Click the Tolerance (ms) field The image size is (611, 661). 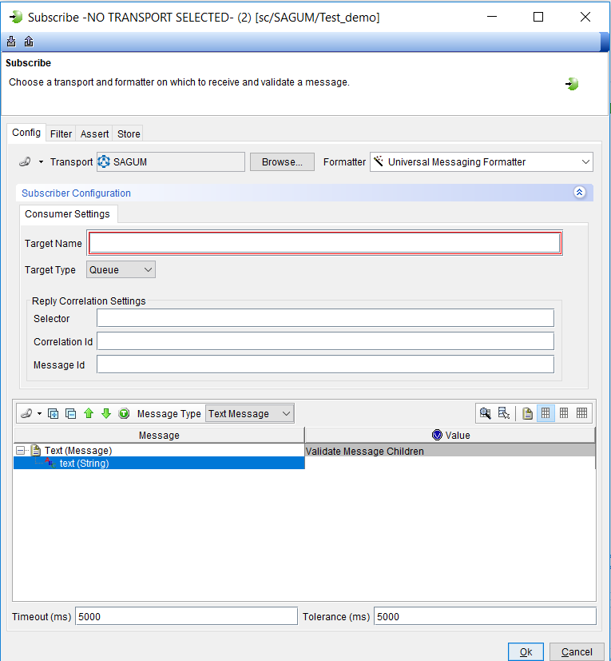click(x=485, y=616)
